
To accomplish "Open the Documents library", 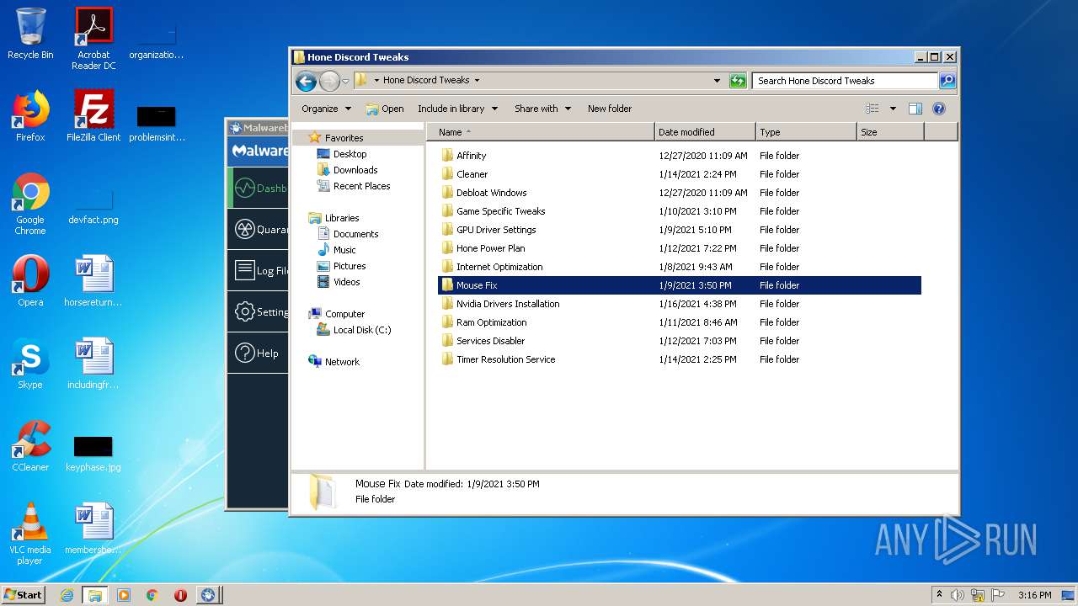I will coord(355,234).
